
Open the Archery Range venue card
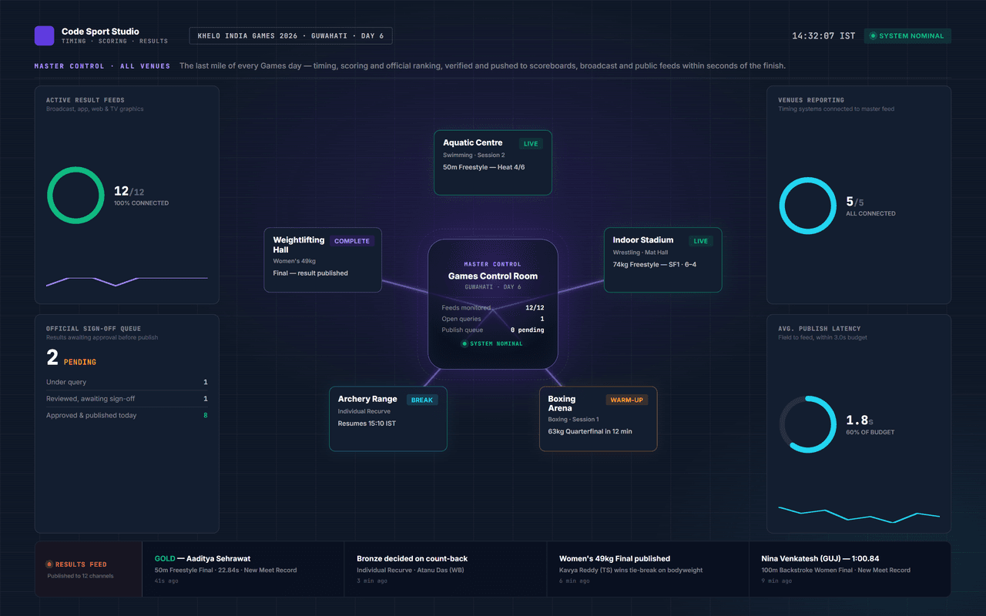388,419
